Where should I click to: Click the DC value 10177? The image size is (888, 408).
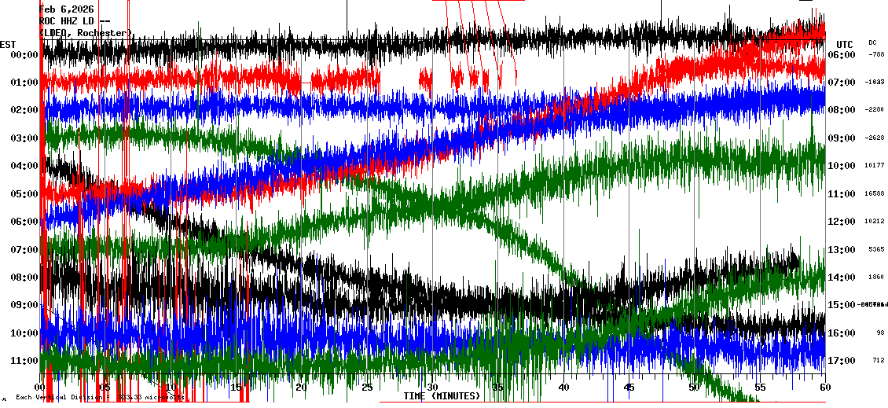pyautogui.click(x=875, y=165)
